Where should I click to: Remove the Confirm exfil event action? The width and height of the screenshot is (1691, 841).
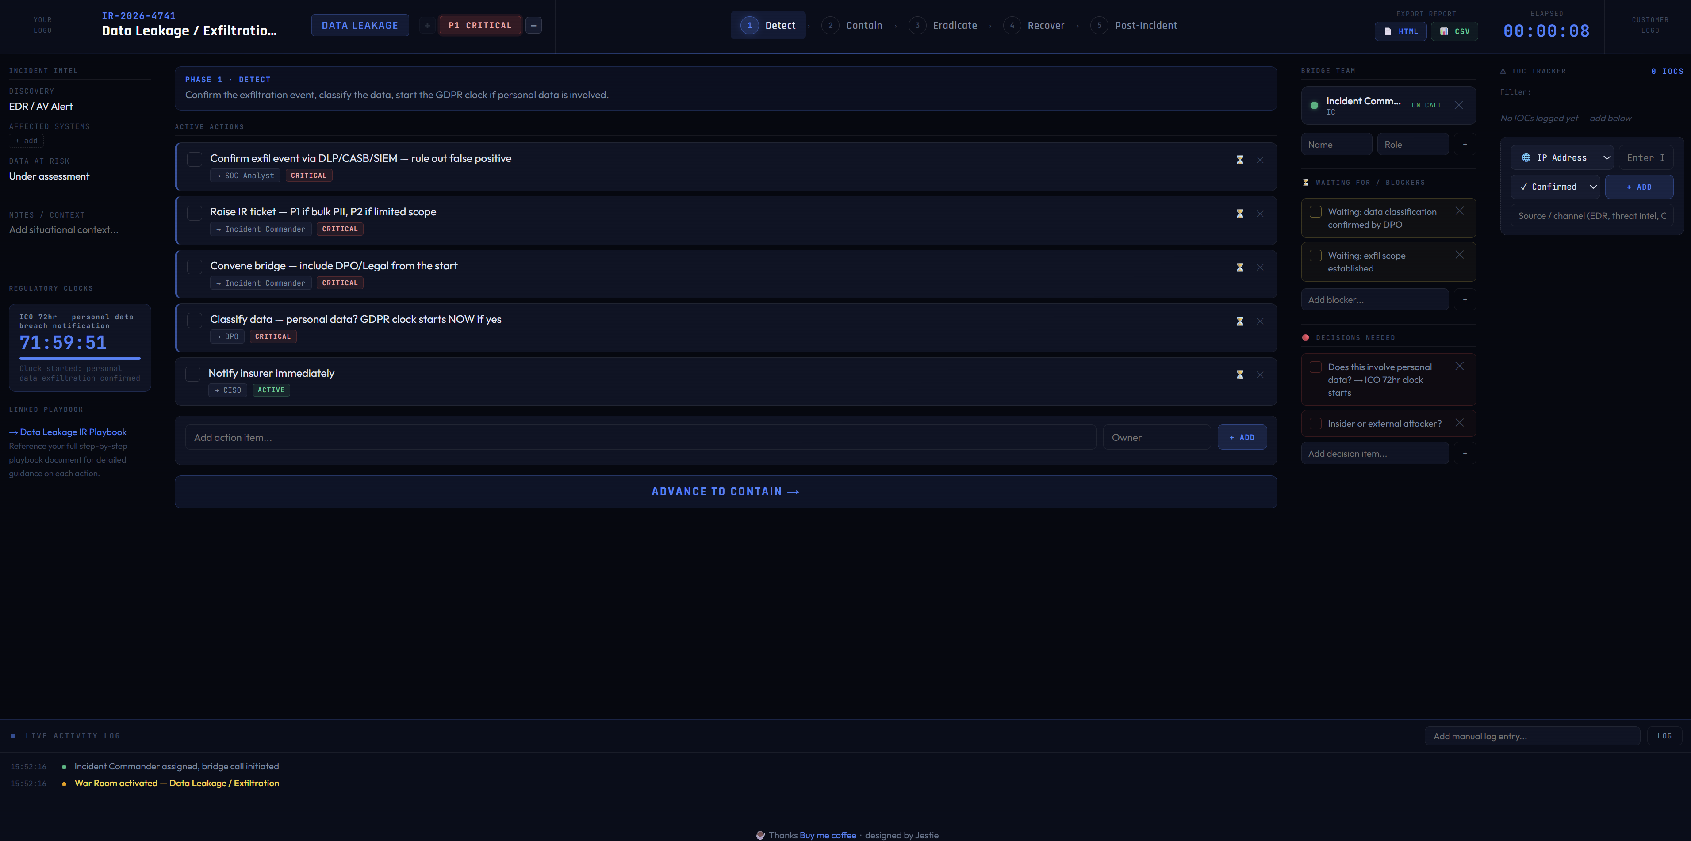click(x=1260, y=160)
